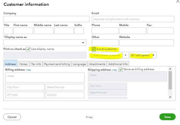Go to the Attachments tab

[x=97, y=64]
